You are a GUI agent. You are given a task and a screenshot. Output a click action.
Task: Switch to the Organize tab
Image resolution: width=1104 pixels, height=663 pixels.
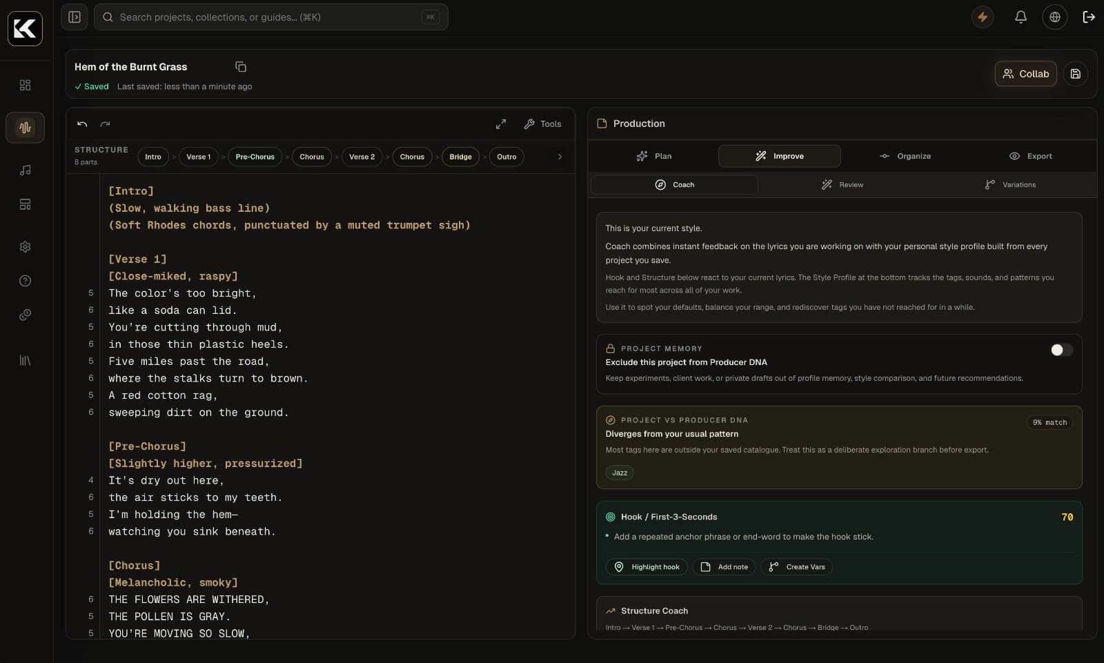click(905, 156)
